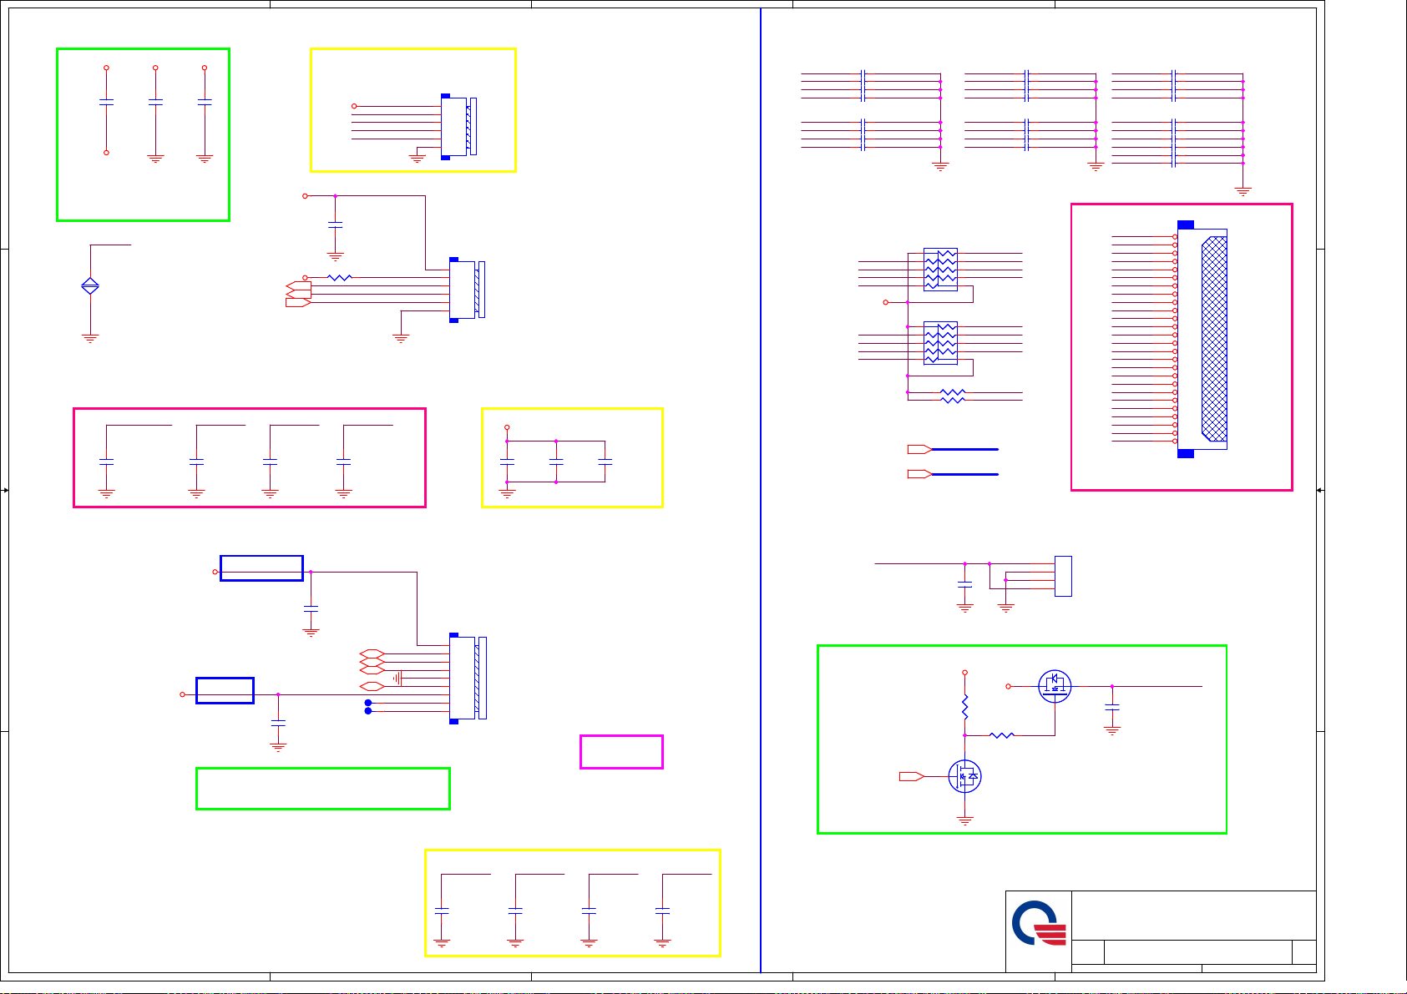The image size is (1407, 994).
Task: Select the vertical pull-up resistor above the lower MOSFET
Action: [964, 707]
